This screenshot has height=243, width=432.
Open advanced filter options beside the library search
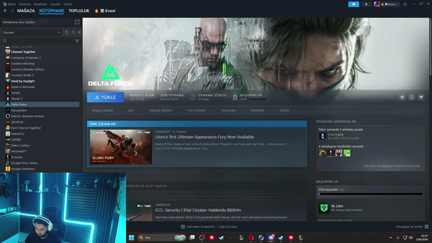point(77,41)
